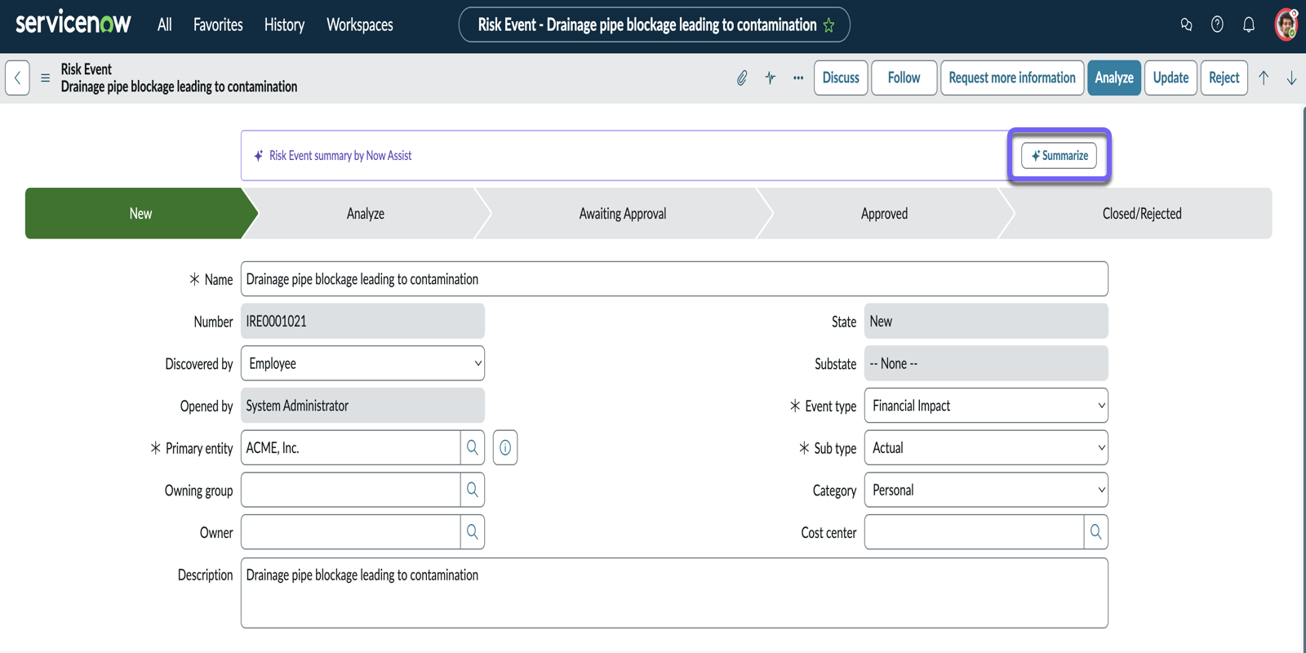The width and height of the screenshot is (1306, 653).
Task: Open Owner lookup search icon
Action: (473, 532)
